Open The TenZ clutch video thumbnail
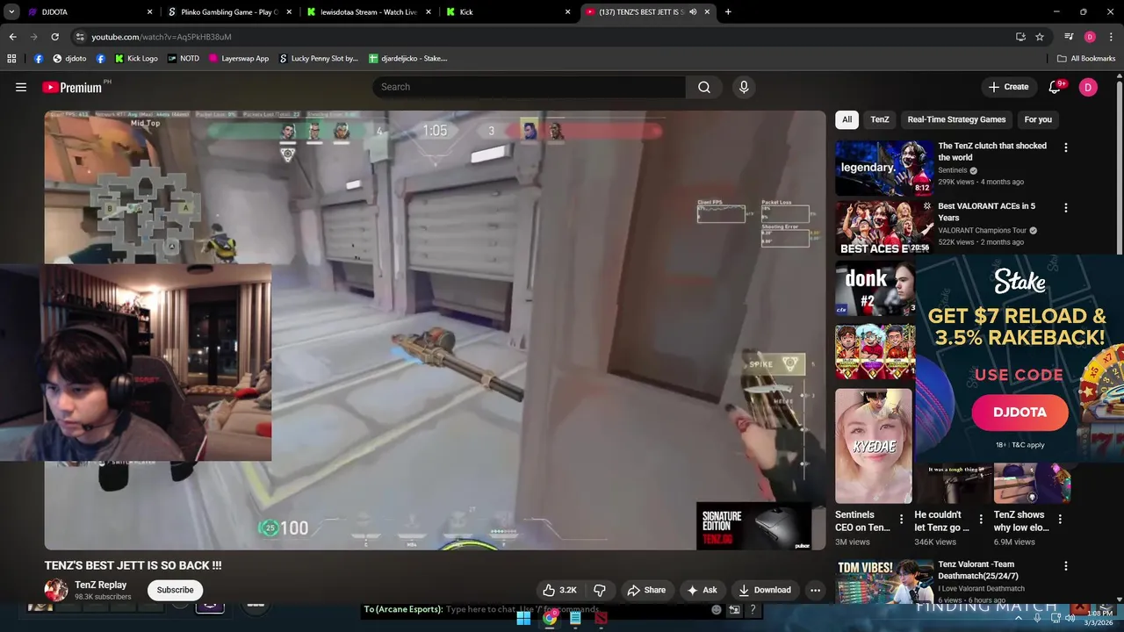The height and width of the screenshot is (632, 1124). pyautogui.click(x=884, y=169)
